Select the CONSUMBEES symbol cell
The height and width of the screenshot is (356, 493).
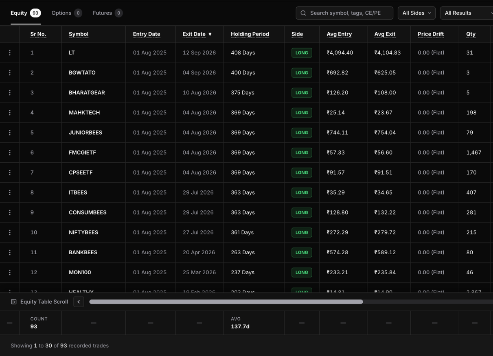88,212
